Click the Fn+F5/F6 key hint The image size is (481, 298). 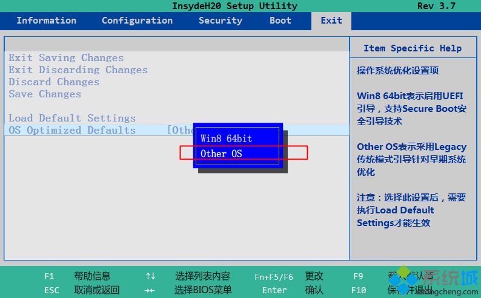pos(274,277)
